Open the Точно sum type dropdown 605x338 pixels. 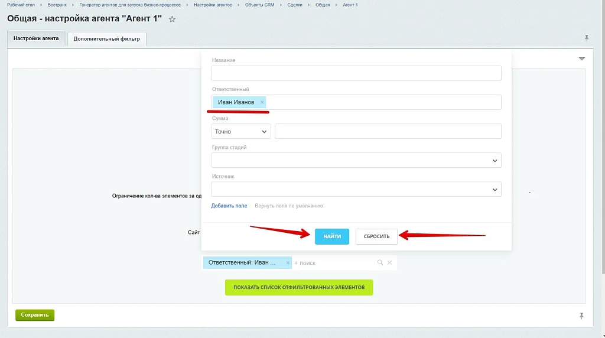click(x=241, y=131)
